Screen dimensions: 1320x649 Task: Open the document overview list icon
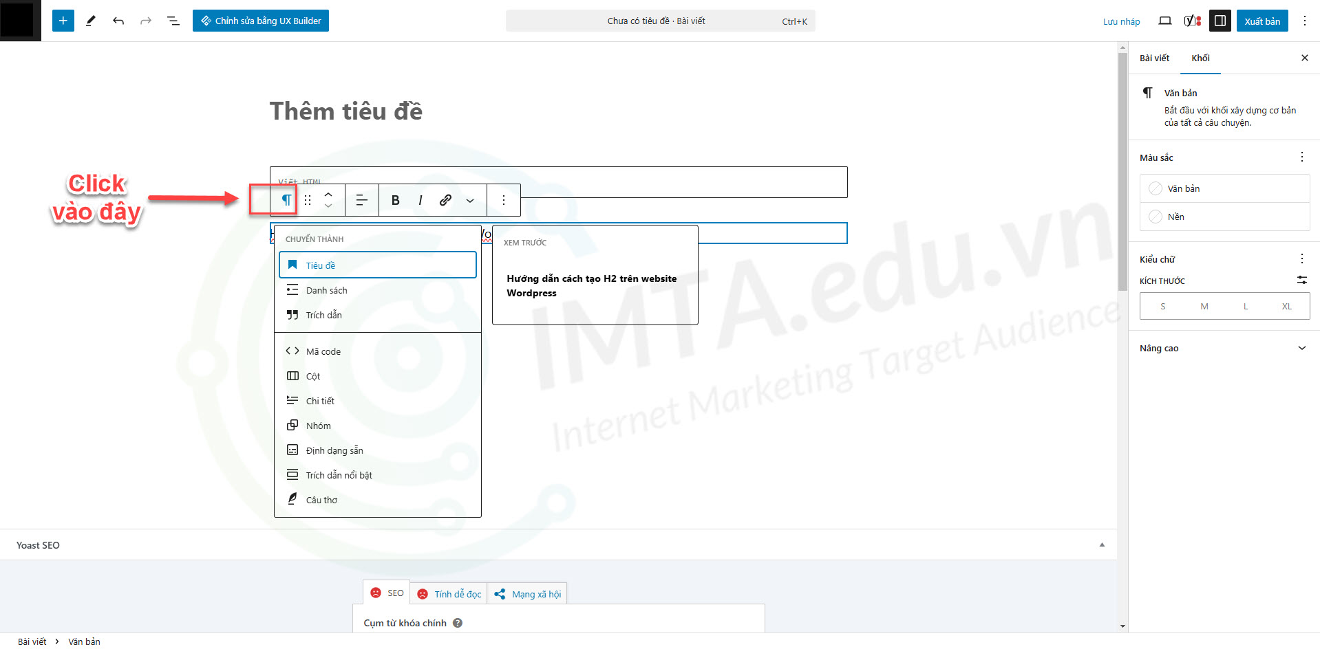173,21
